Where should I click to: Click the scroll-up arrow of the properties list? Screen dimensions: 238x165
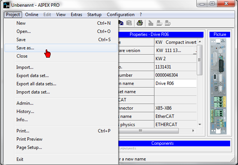pyautogui.click(x=200, y=42)
